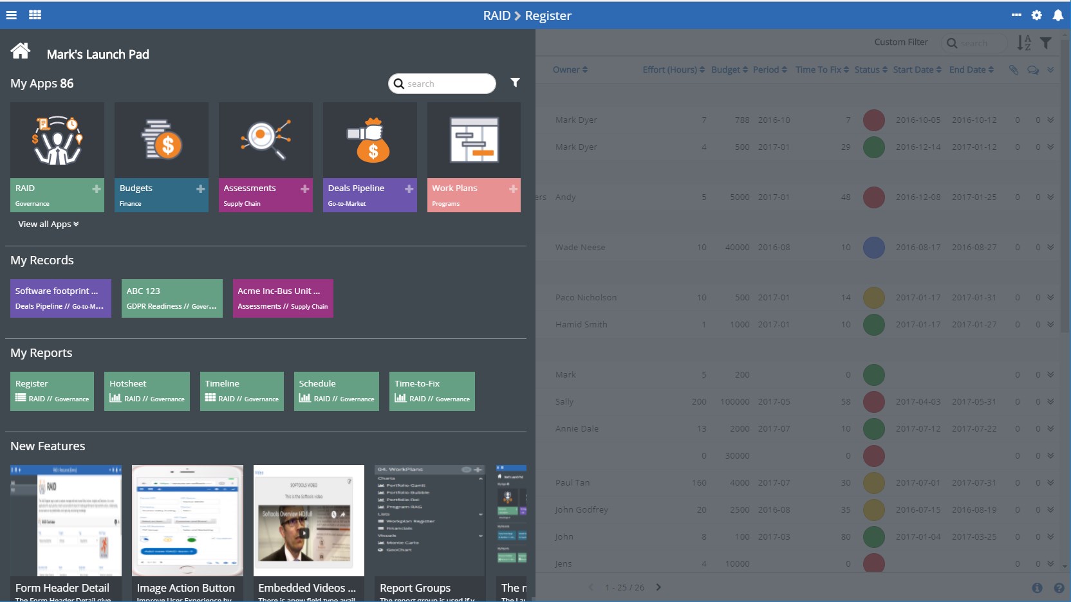
Task: Go to next page of register results
Action: point(658,587)
